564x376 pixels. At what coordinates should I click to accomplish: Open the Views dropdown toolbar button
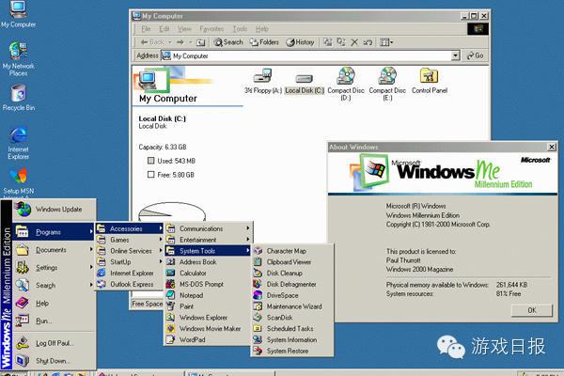[x=386, y=42]
